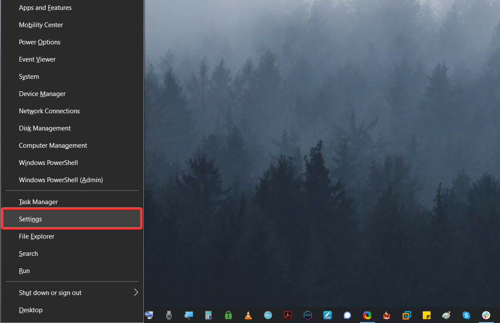
Task: Choose System in the menu
Action: point(72,77)
